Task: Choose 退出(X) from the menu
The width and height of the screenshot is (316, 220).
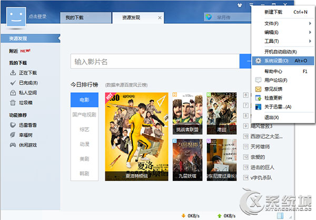Action: (x=283, y=117)
